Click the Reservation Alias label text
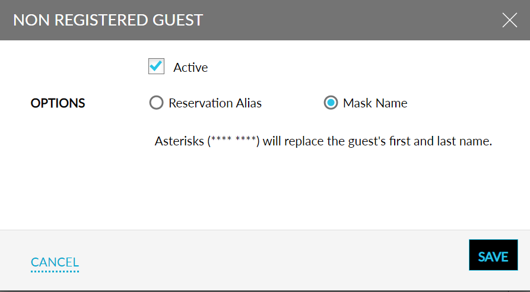530x292 pixels. pyautogui.click(x=215, y=103)
